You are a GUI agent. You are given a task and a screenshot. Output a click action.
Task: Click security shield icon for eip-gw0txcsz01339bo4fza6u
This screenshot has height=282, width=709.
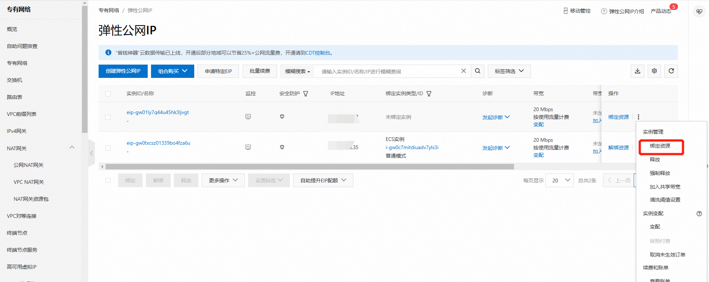point(282,147)
